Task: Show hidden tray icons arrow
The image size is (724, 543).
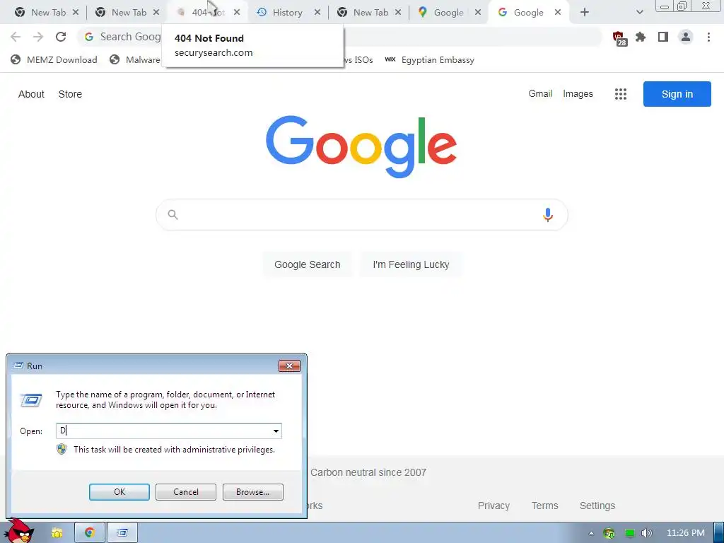Action: (591, 533)
